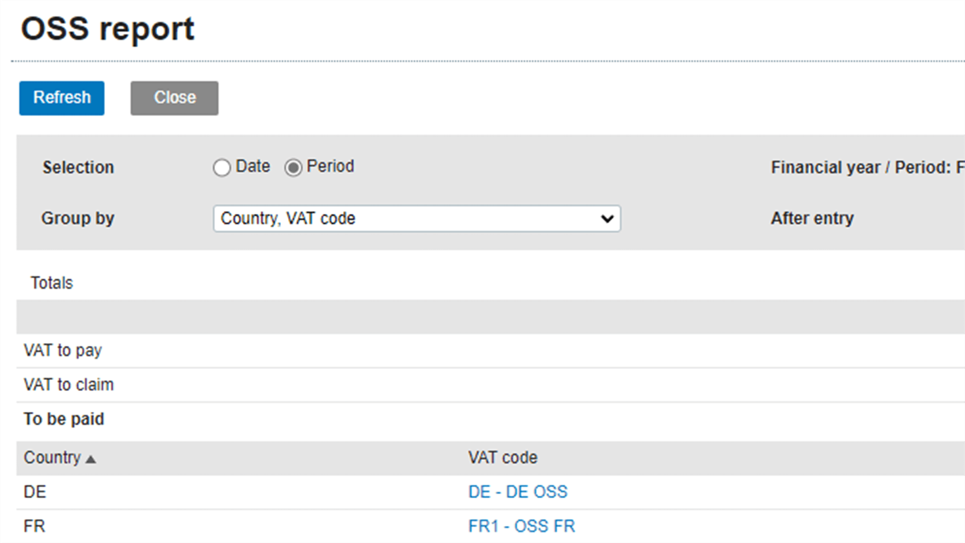This screenshot has width=965, height=543.
Task: Open the DE - DE OSS link
Action: 518,492
